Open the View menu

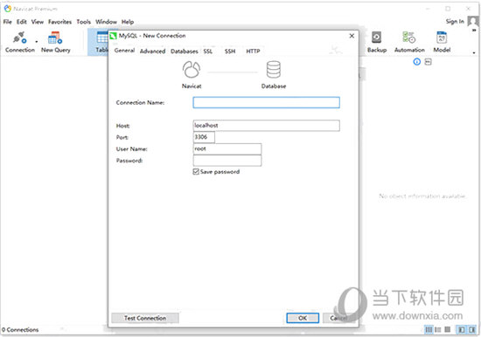click(x=38, y=22)
